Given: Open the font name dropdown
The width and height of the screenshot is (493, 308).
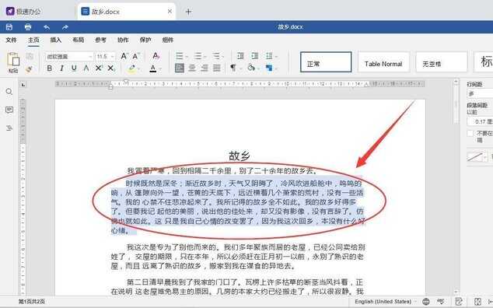Looking at the screenshot, I should click(x=69, y=56).
